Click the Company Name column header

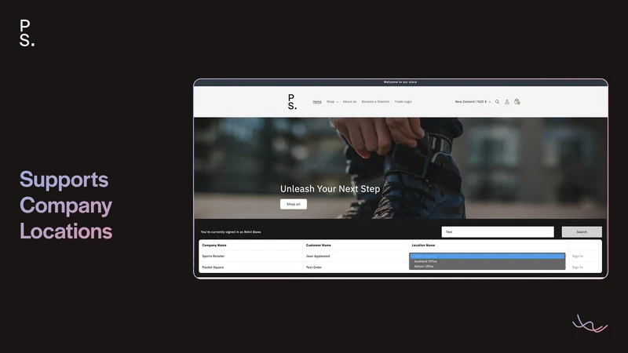[x=214, y=246]
